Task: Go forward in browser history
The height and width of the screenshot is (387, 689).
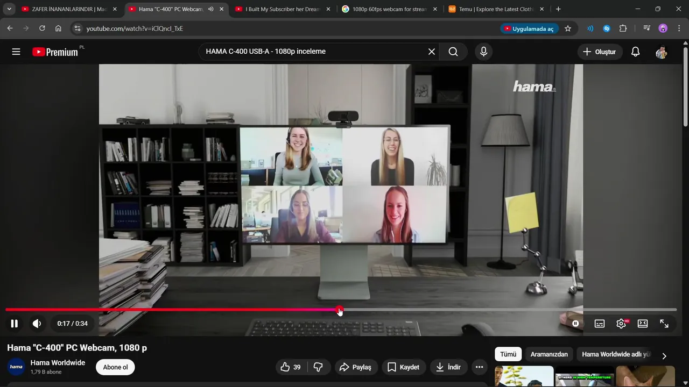Action: pyautogui.click(x=26, y=28)
